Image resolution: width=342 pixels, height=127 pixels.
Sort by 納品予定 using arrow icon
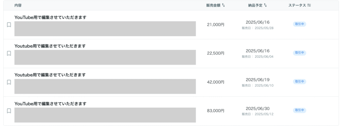pyautogui.click(x=265, y=5)
